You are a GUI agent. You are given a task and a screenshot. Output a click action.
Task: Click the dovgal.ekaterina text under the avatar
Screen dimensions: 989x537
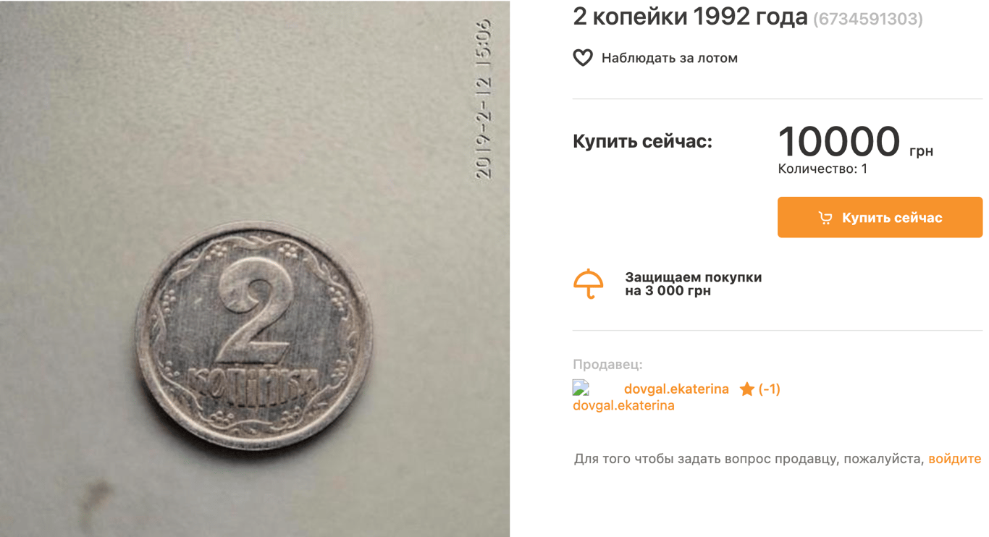623,405
